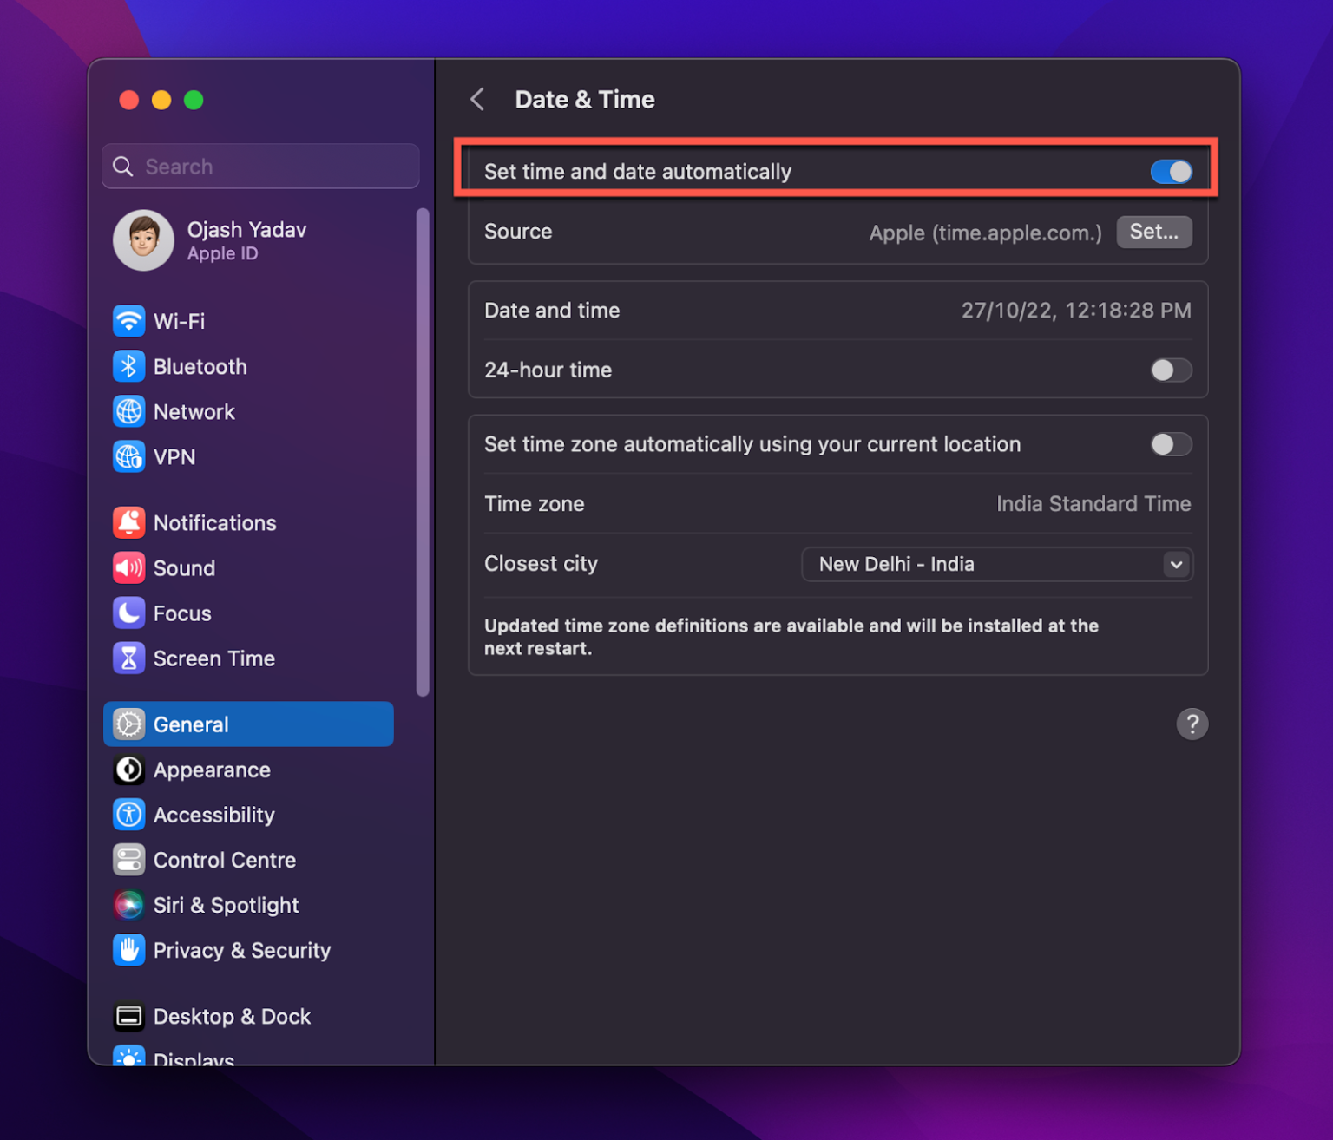Screen dimensions: 1333x1140
Task: Open Wi-Fi settings from the sidebar
Action: coord(178,321)
